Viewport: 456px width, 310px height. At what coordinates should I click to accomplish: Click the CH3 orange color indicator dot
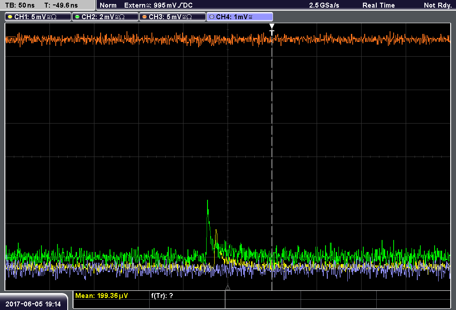(145, 17)
